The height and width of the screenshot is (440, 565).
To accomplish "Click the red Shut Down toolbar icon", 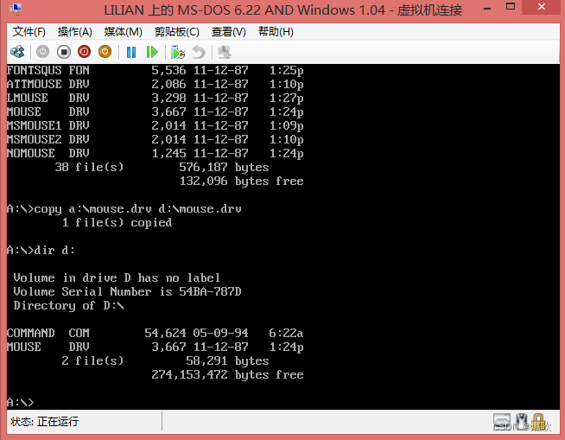I will click(x=85, y=52).
